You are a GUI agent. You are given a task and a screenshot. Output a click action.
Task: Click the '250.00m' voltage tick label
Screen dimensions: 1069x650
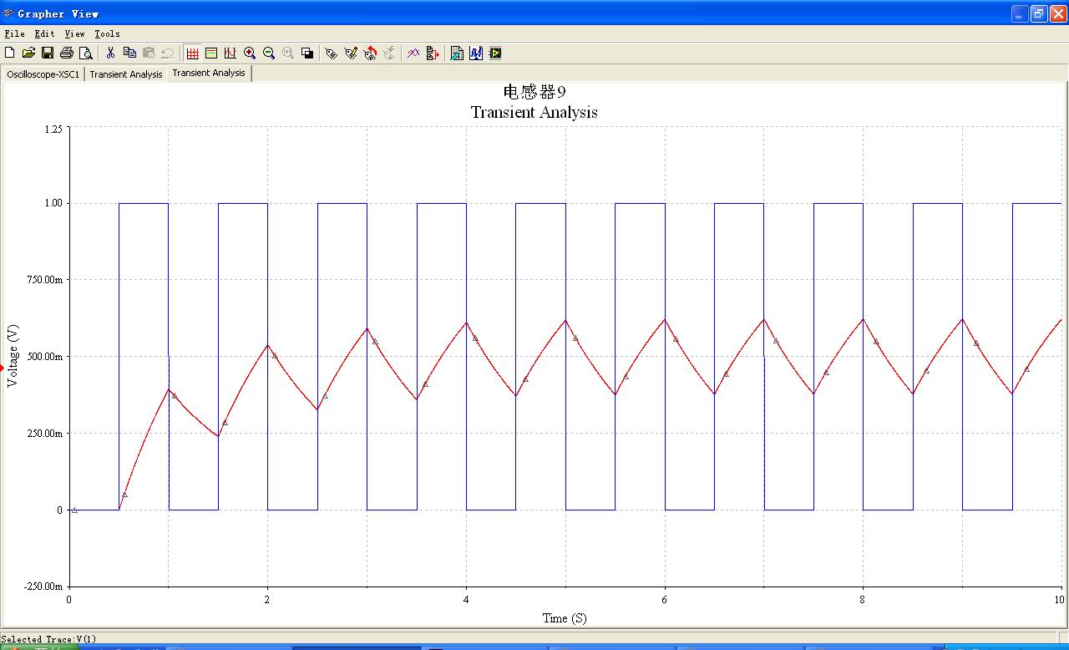(44, 433)
